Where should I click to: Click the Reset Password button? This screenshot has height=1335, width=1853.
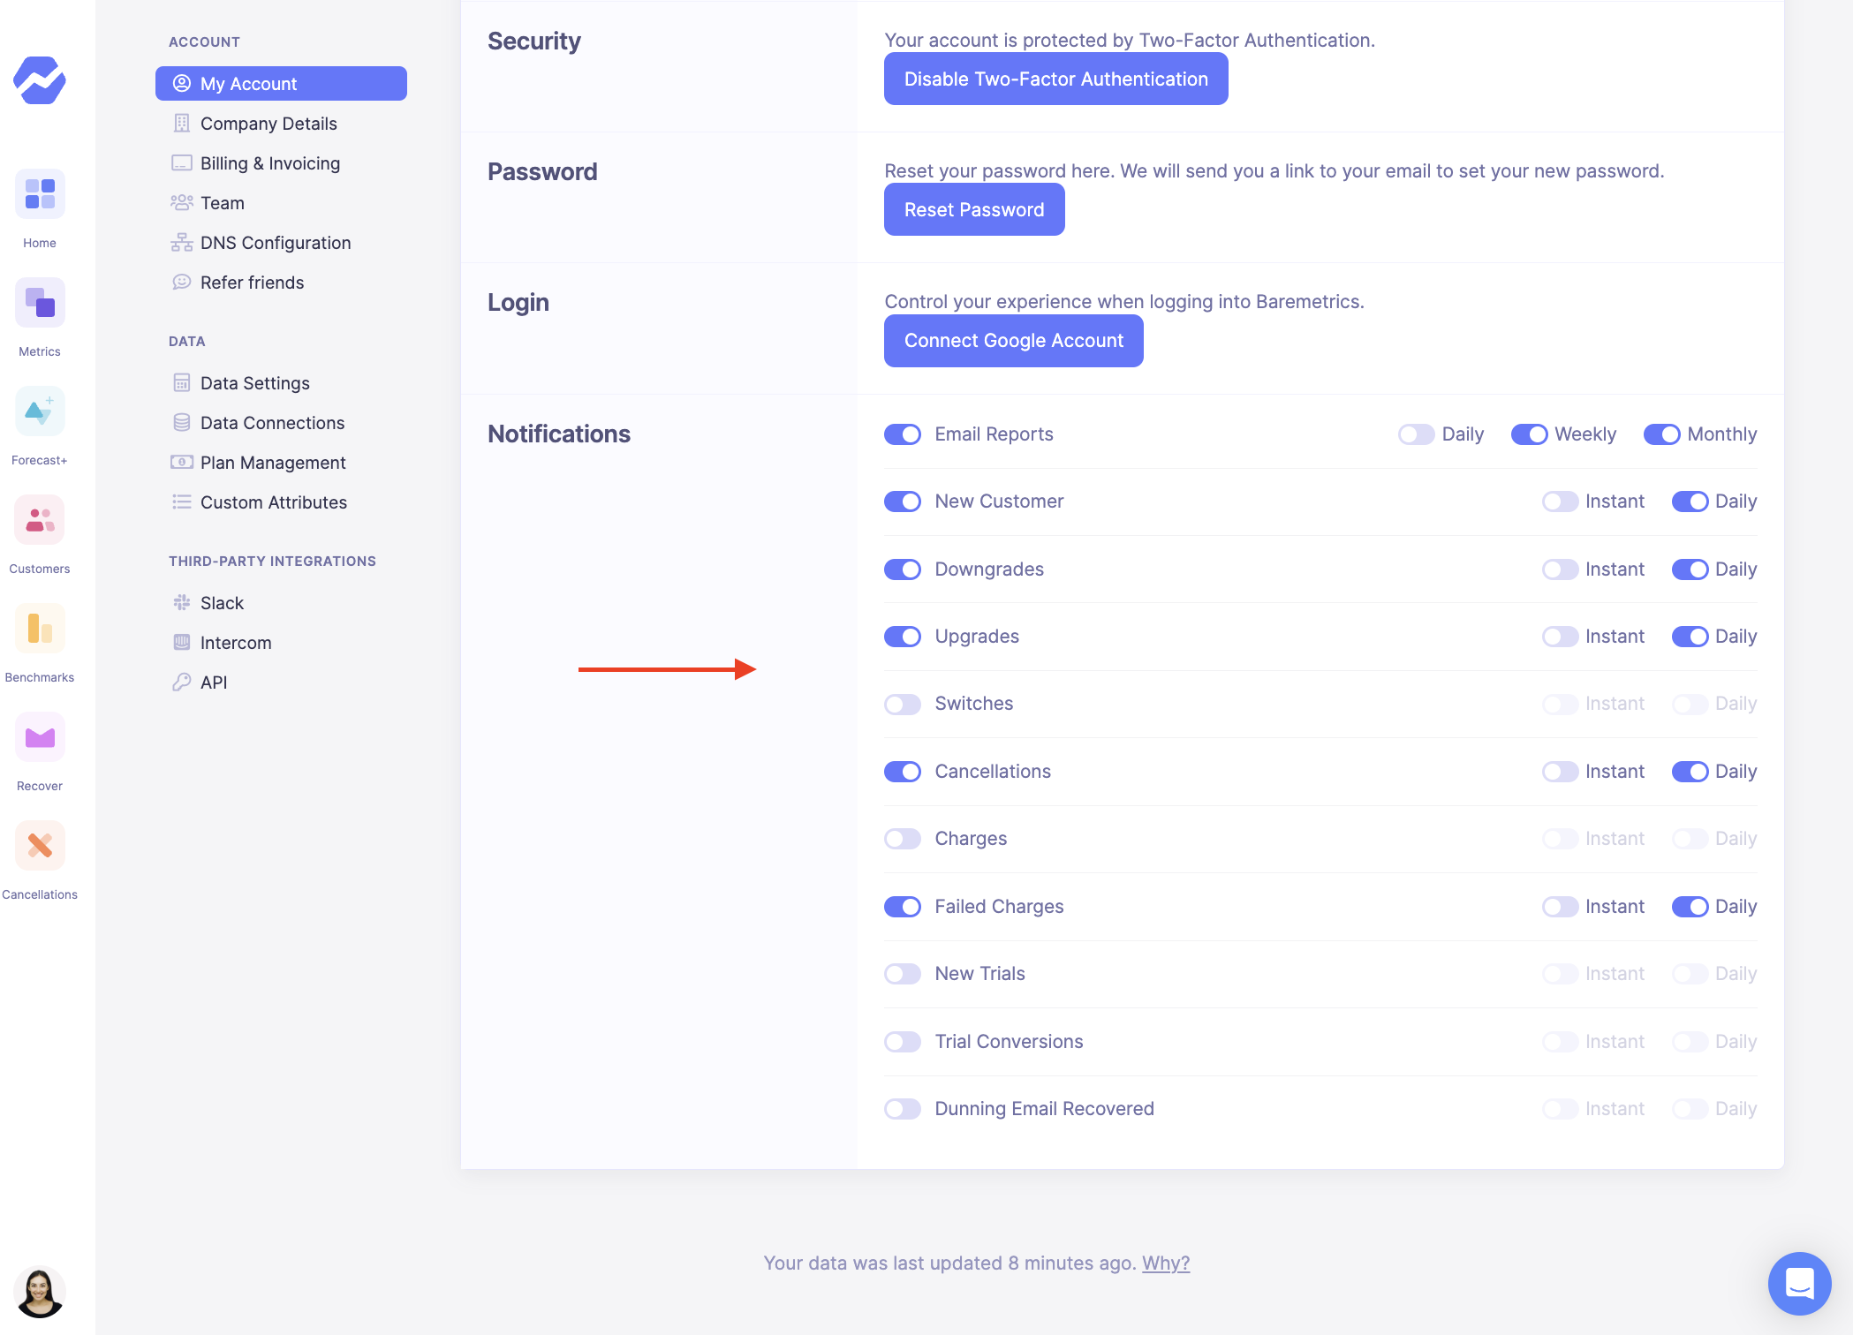point(974,210)
